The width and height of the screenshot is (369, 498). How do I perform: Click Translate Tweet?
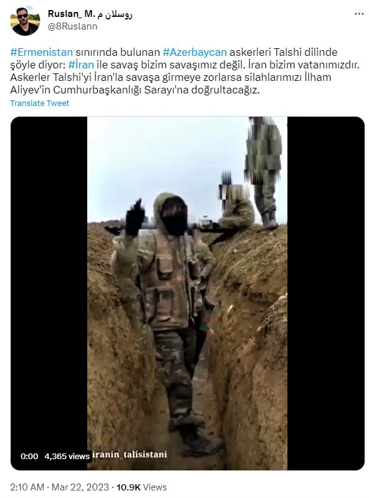pos(40,103)
